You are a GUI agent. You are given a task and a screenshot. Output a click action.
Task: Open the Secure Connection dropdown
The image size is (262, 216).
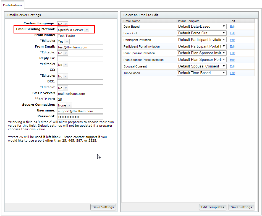click(x=65, y=105)
